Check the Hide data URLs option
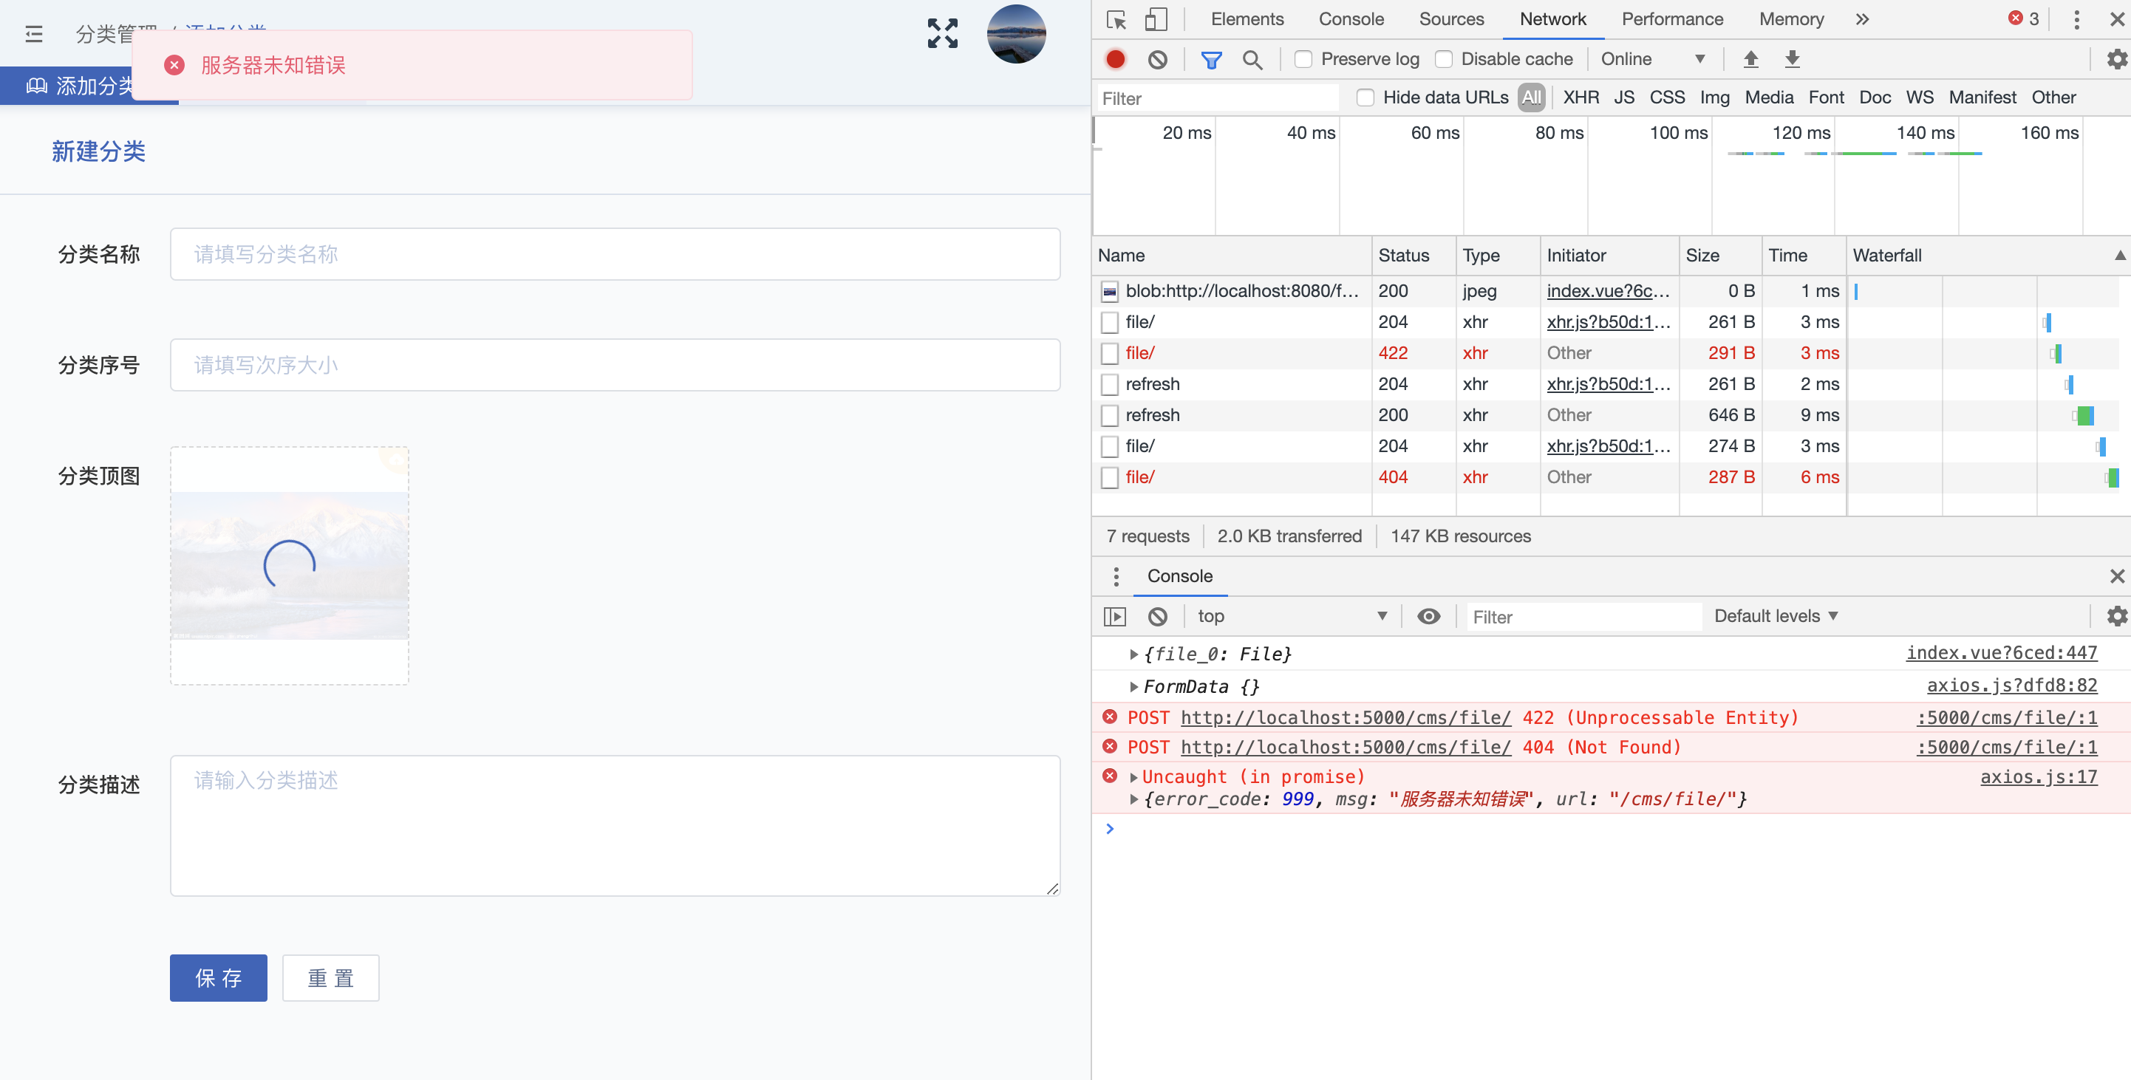The width and height of the screenshot is (2131, 1080). click(1365, 97)
